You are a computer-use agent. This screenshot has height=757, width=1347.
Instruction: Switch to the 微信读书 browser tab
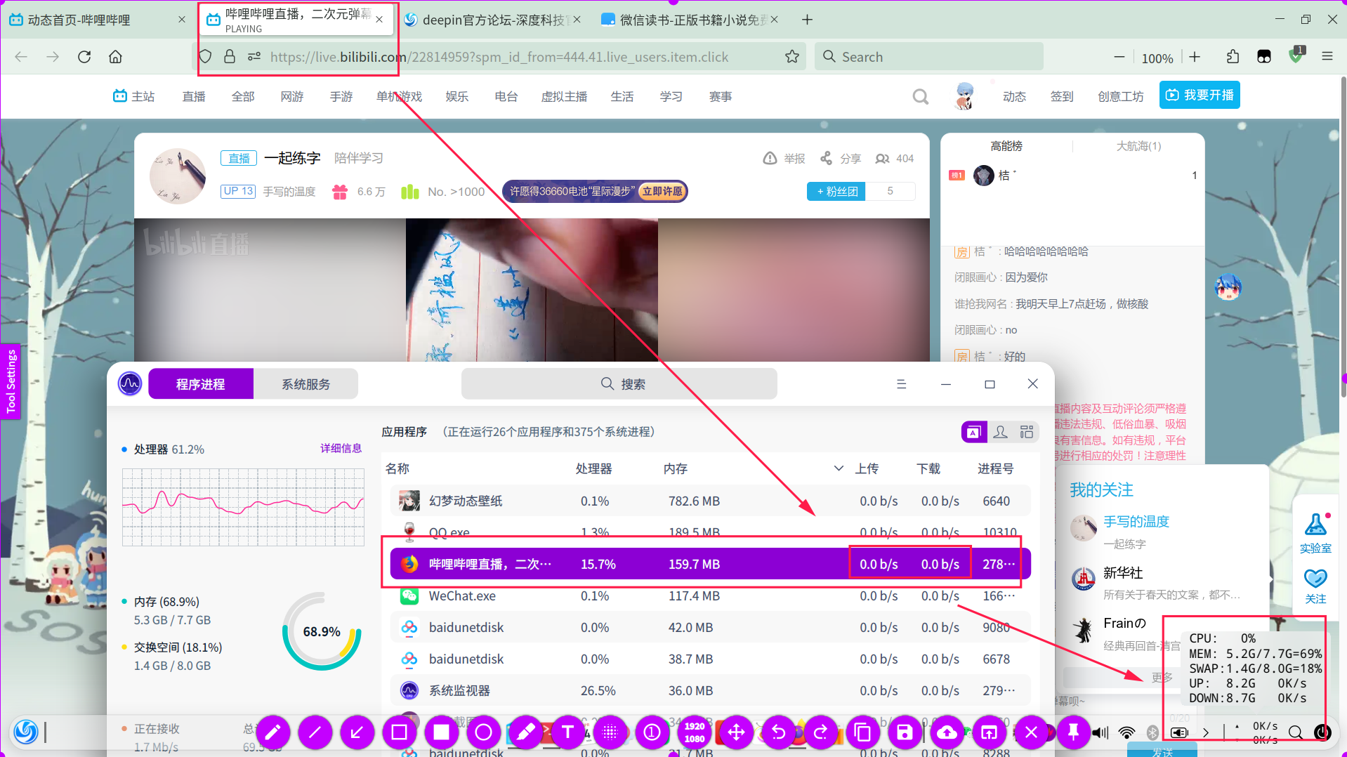pos(691,20)
